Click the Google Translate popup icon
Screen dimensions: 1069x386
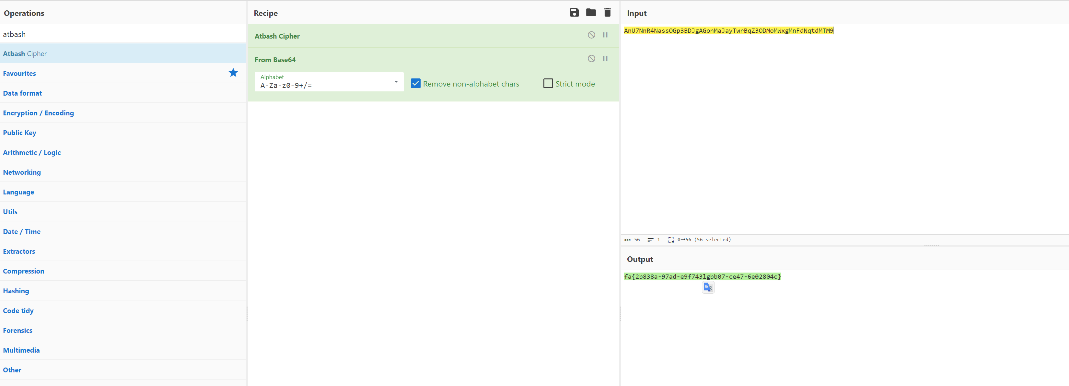708,287
